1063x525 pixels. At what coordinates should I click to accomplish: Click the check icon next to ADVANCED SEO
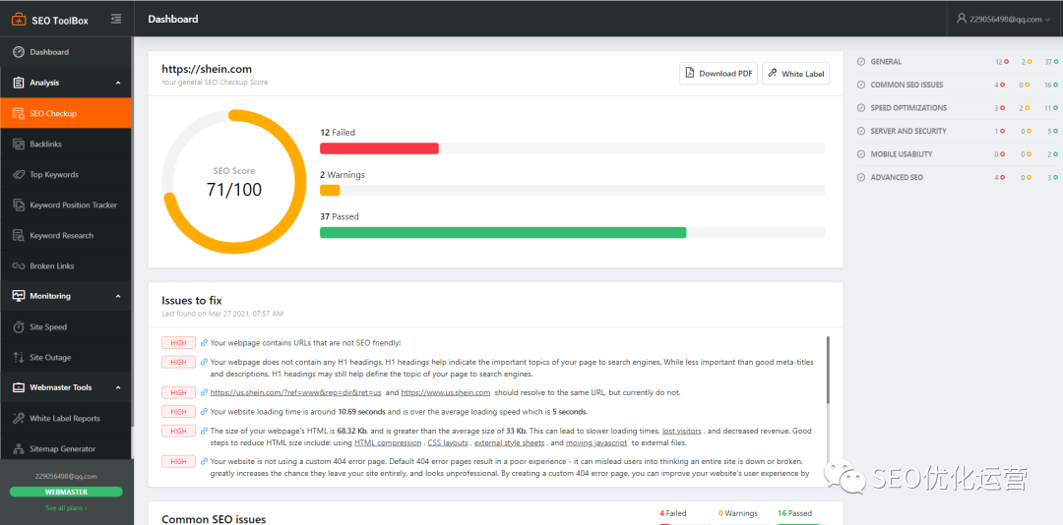(x=861, y=178)
